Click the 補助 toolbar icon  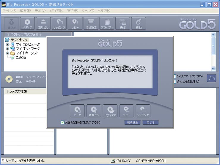pyautogui.click(x=138, y=23)
